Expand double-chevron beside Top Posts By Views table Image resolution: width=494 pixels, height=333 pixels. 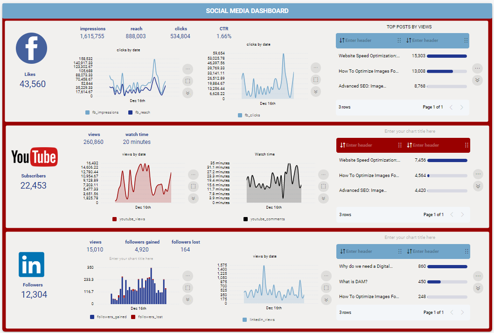tap(477, 80)
